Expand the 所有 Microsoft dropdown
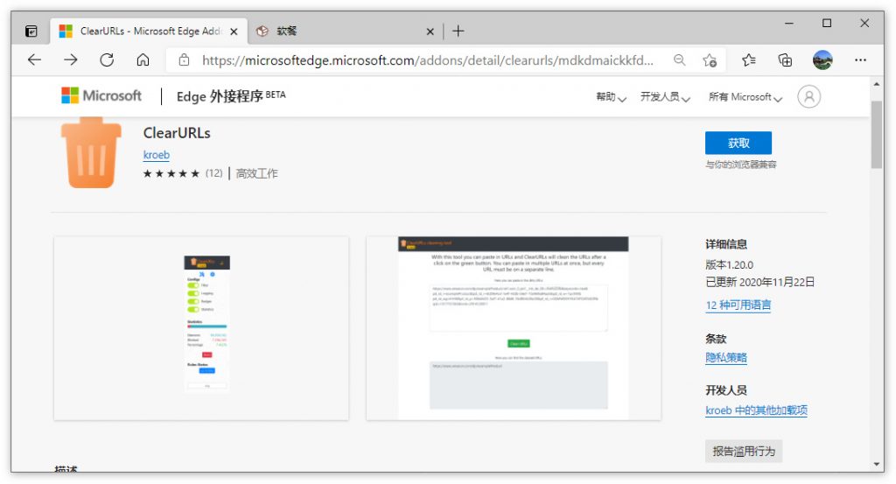The height and width of the screenshot is (484, 896). (x=745, y=97)
